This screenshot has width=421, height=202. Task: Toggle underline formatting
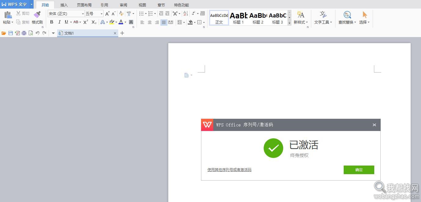point(66,22)
